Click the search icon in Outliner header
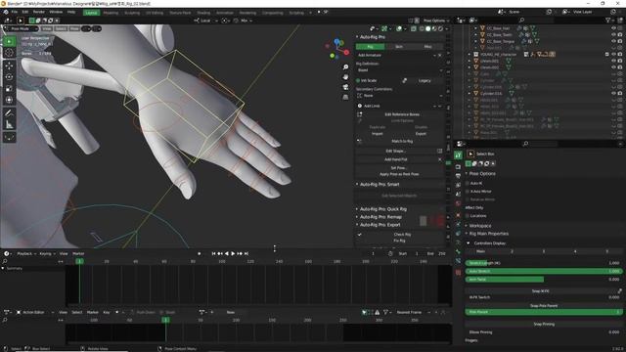This screenshot has height=352, width=626. click(x=521, y=20)
